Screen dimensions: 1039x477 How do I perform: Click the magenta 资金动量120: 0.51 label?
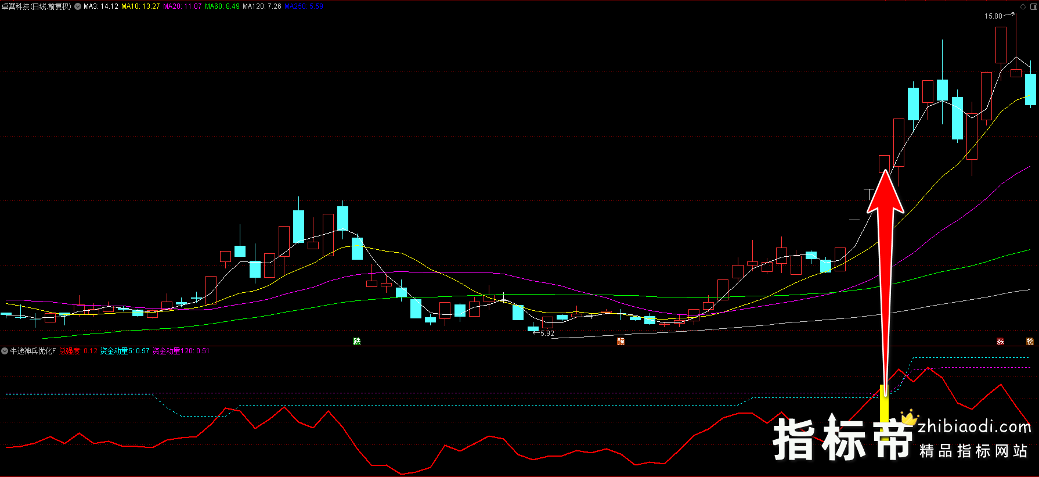pos(181,351)
